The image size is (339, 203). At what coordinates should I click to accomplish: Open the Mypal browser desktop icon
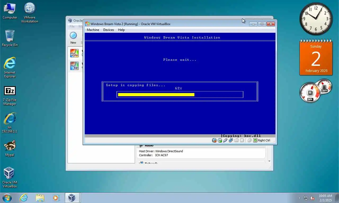[x=10, y=149]
